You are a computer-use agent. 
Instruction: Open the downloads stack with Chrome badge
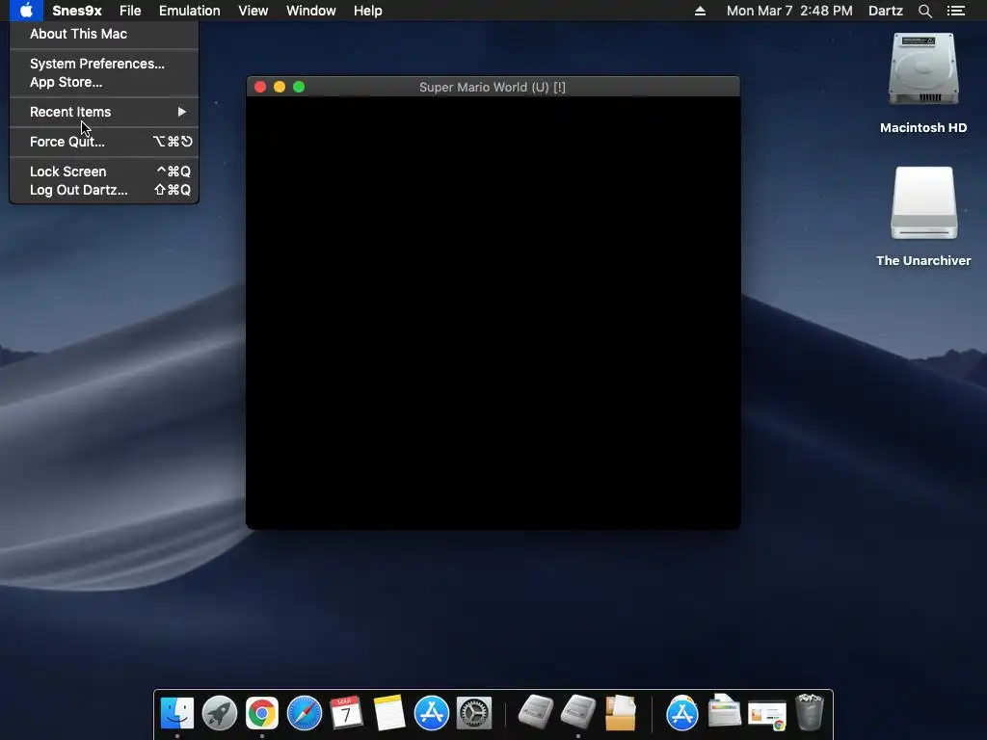766,714
